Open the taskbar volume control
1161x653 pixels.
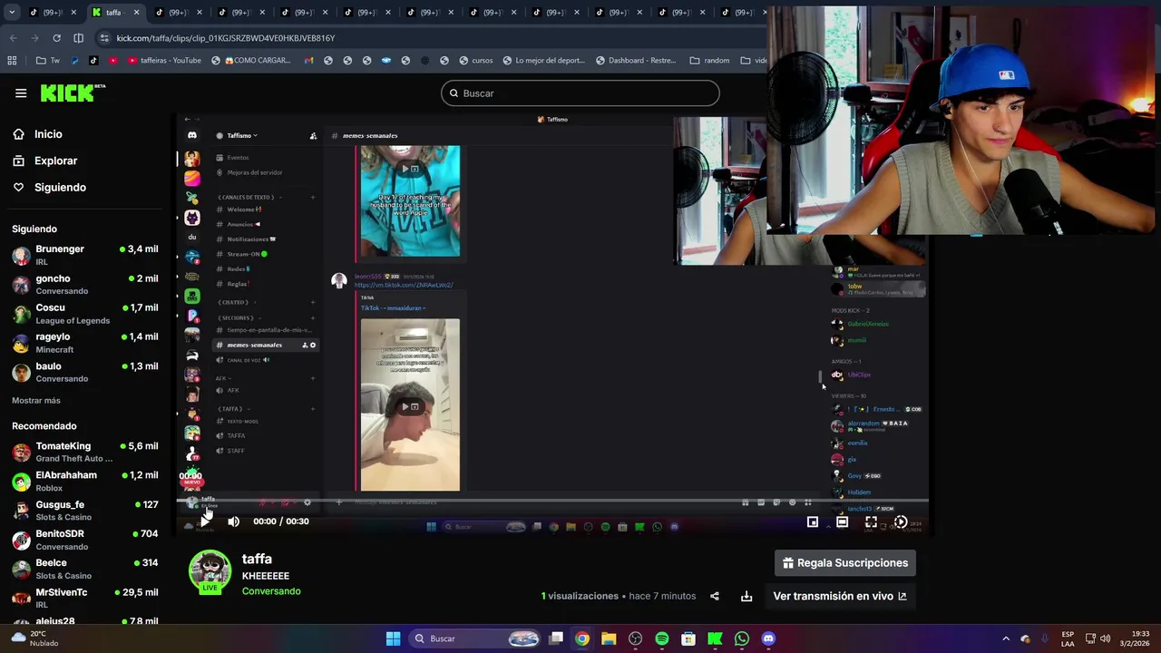tap(1106, 638)
